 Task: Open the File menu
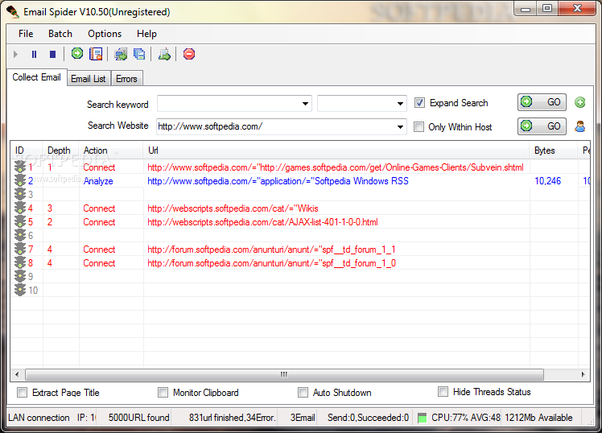tap(26, 34)
